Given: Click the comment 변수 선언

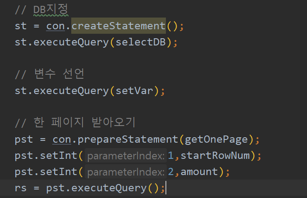Looking at the screenshot, I should point(50,74).
